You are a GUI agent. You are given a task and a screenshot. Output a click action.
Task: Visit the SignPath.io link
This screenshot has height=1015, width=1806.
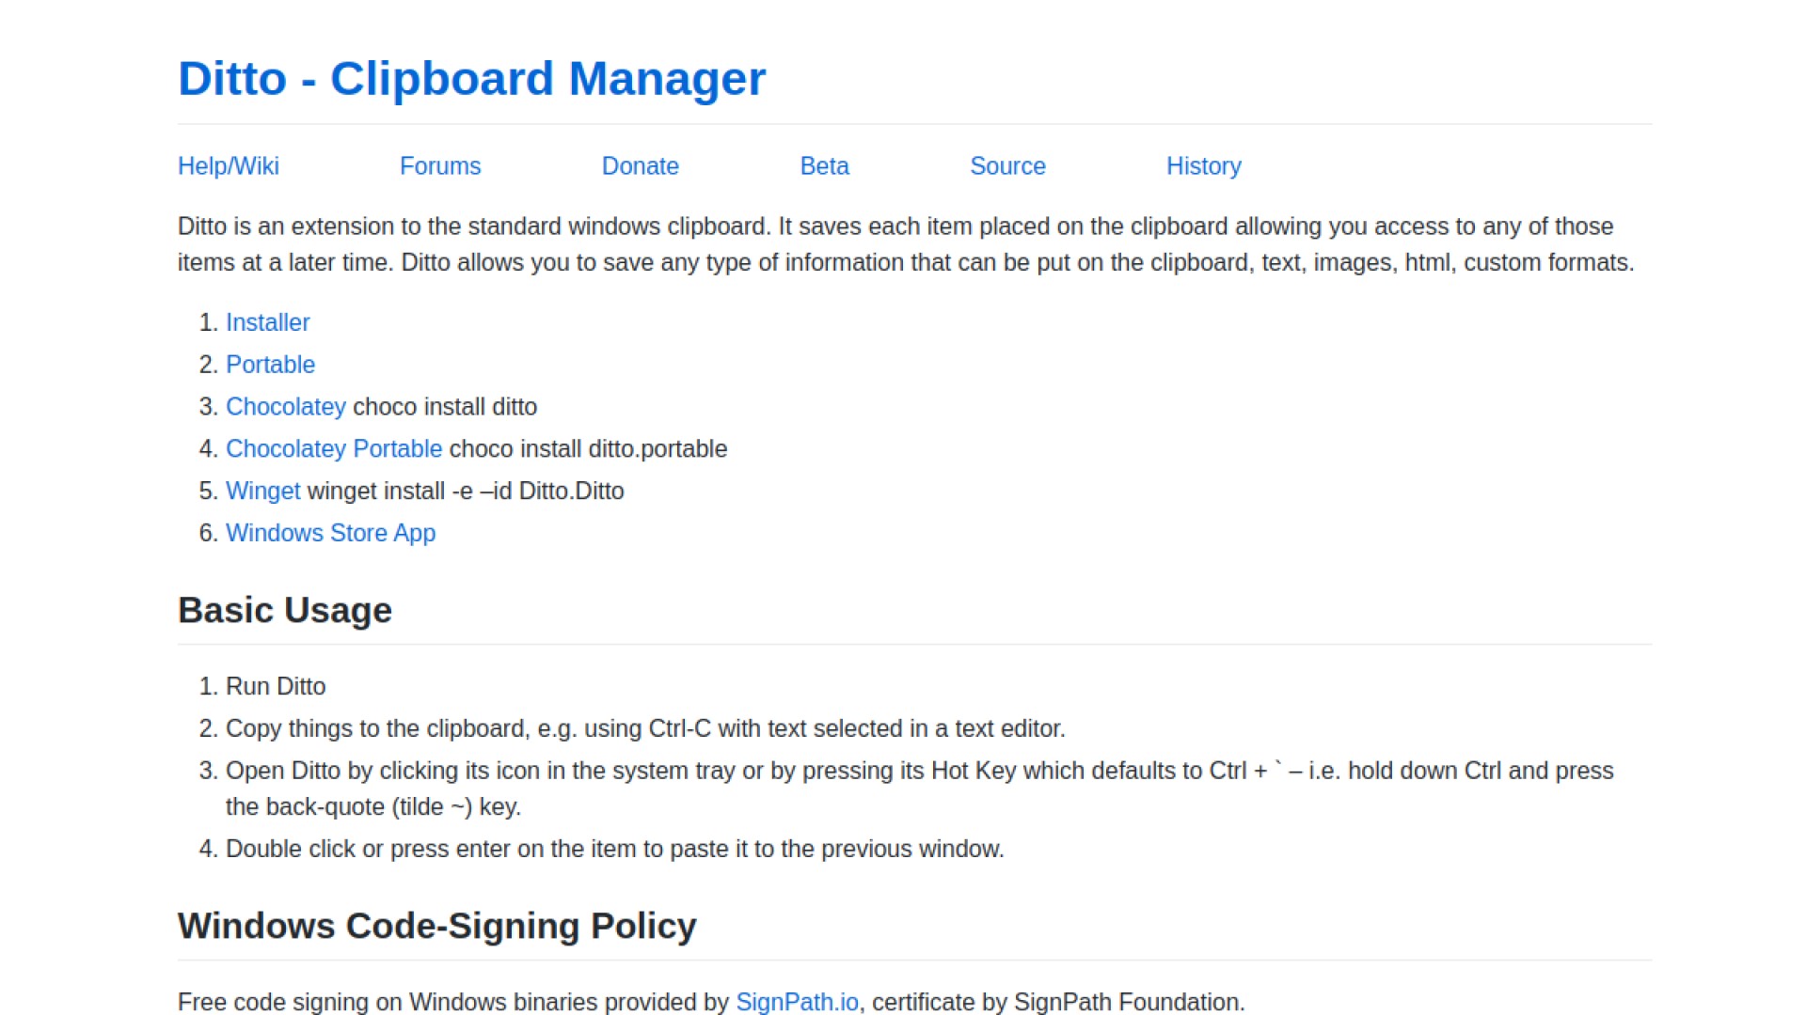click(797, 1002)
